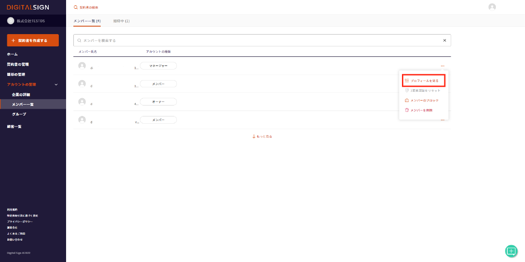Image resolution: width=525 pixels, height=262 pixels.
Task: Switch to the 招待中 (1) tab
Action: pos(121,21)
